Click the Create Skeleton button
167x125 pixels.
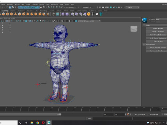[156, 28]
